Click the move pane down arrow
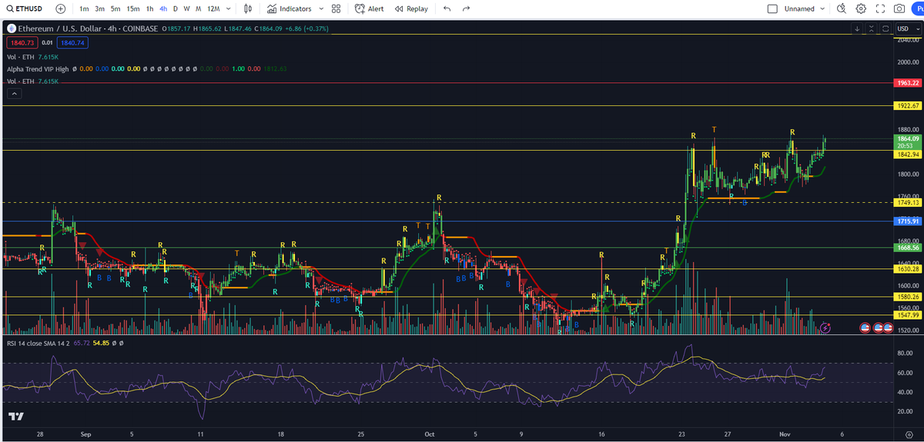The width and height of the screenshot is (924, 442). point(856,28)
